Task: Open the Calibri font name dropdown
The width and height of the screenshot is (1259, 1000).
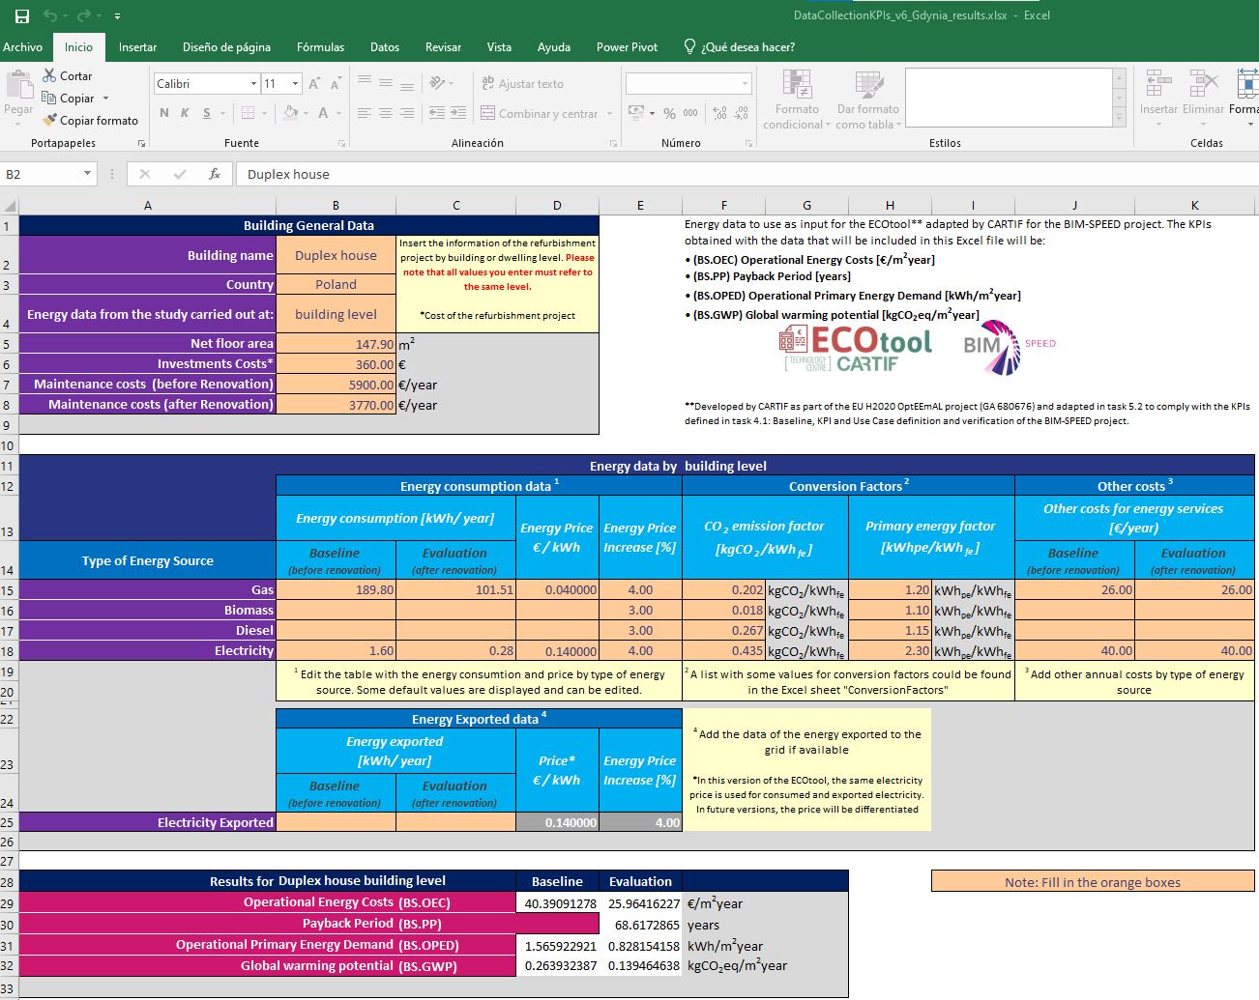Action: click(254, 84)
